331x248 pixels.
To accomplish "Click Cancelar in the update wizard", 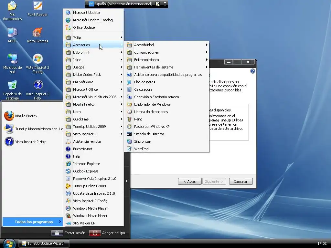I will tap(240, 181).
